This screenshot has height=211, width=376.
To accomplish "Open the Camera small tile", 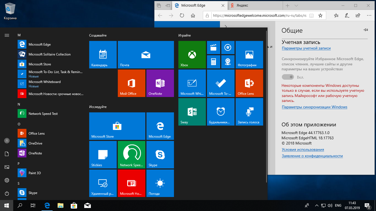I will [228, 62].
